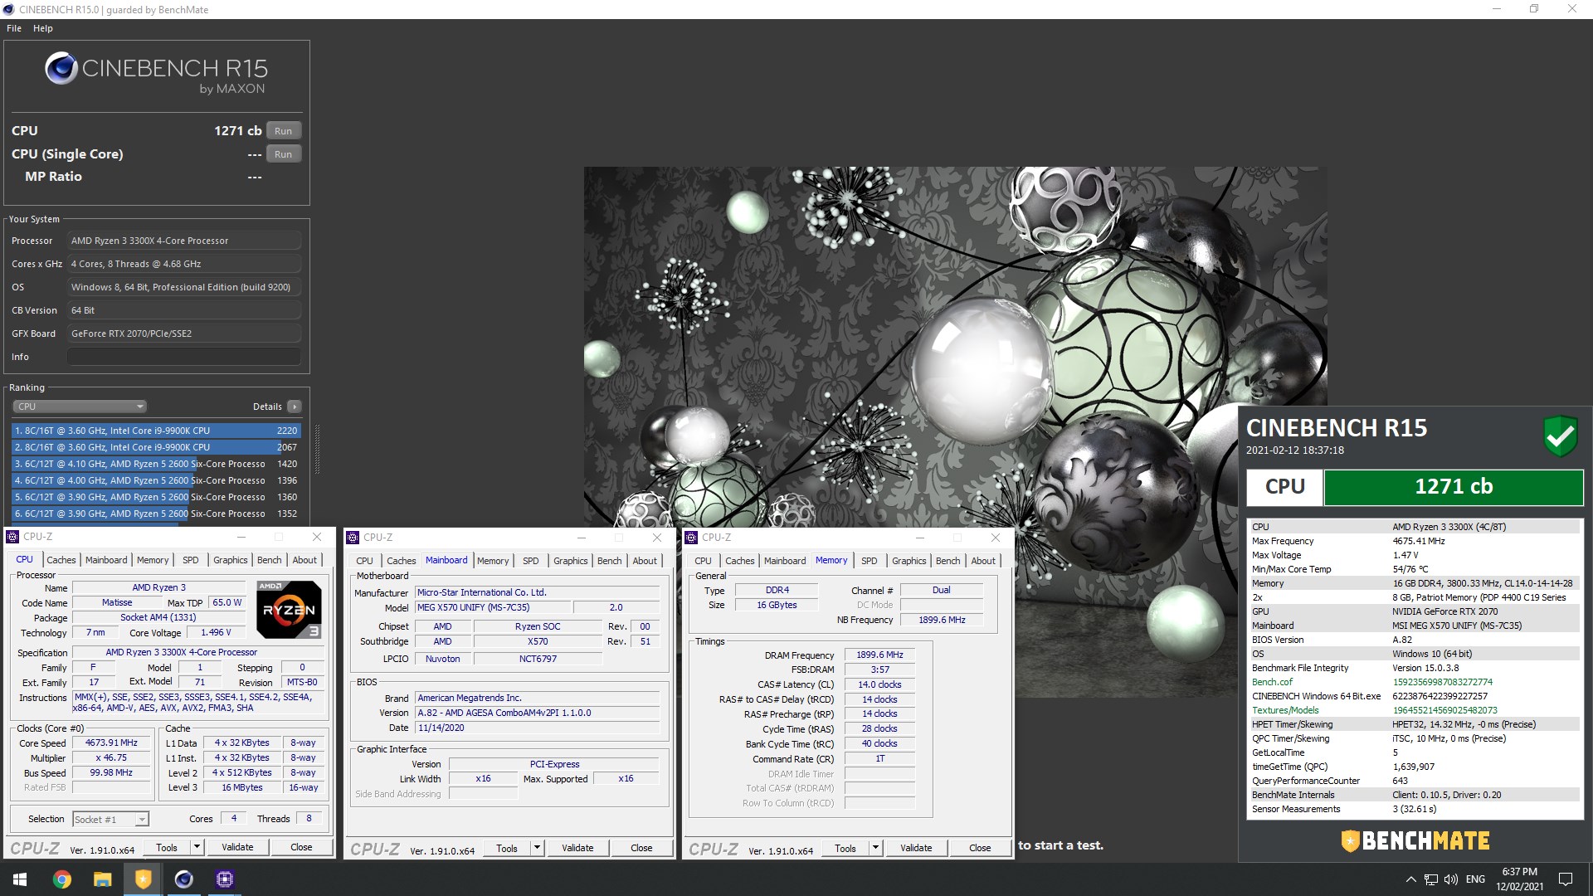Open SPD tab in Memory CPU-Z window

[870, 561]
